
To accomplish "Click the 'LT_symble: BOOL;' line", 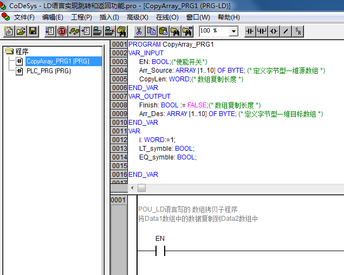I will 167,149.
